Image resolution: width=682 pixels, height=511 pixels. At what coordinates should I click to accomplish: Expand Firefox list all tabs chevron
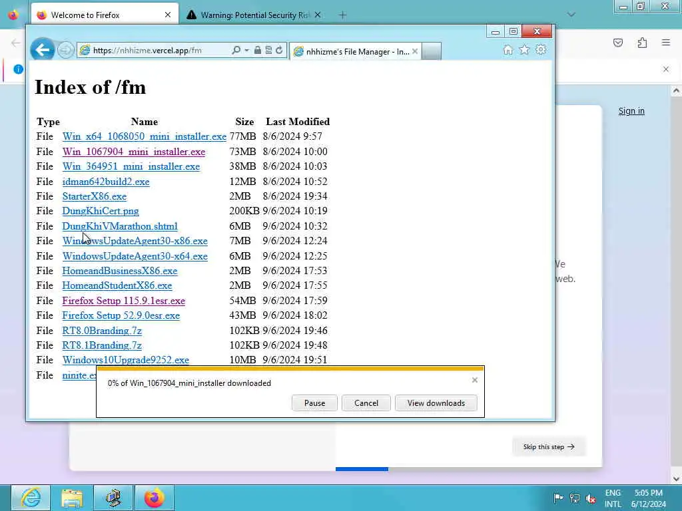571,15
